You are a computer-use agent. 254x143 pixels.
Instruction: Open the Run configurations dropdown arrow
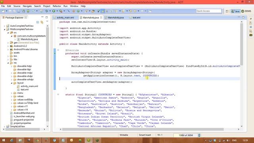coord(57,11)
